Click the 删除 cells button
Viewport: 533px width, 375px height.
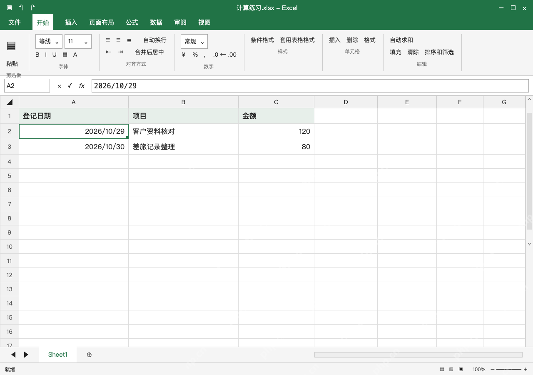click(x=352, y=40)
